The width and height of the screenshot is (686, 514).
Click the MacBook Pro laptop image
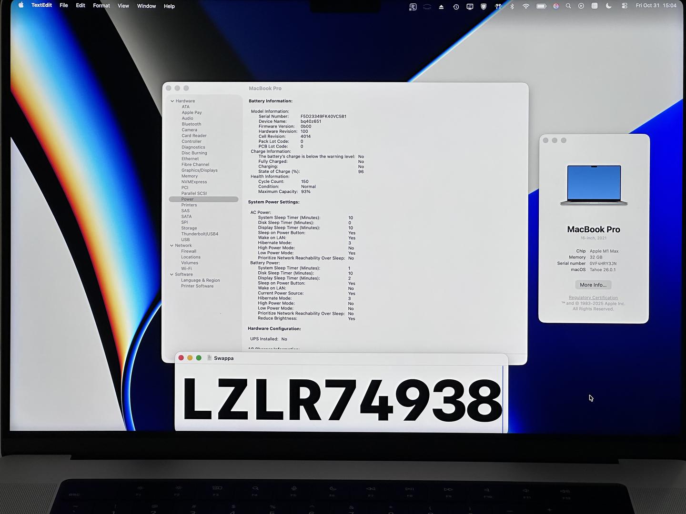coord(594,185)
